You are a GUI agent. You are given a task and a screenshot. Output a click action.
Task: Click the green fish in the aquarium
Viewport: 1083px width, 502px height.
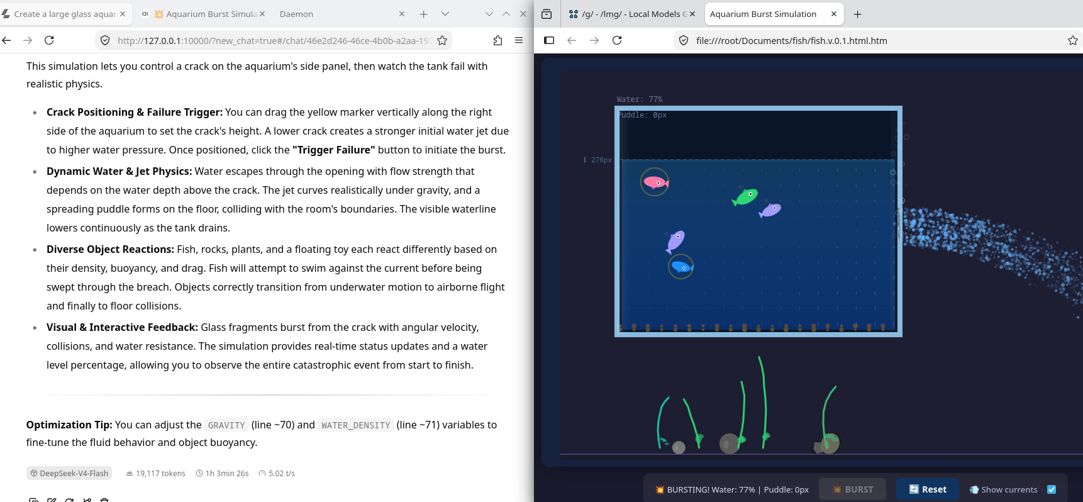[x=745, y=197]
